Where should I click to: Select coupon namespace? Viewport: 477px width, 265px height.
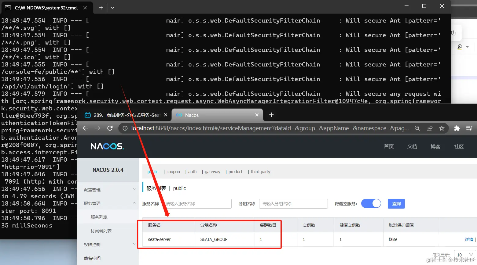173,172
